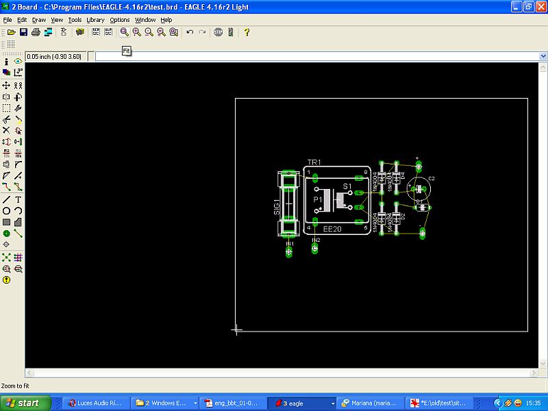
Task: Select the Cut (scissors) tool
Action: [x=6, y=119]
